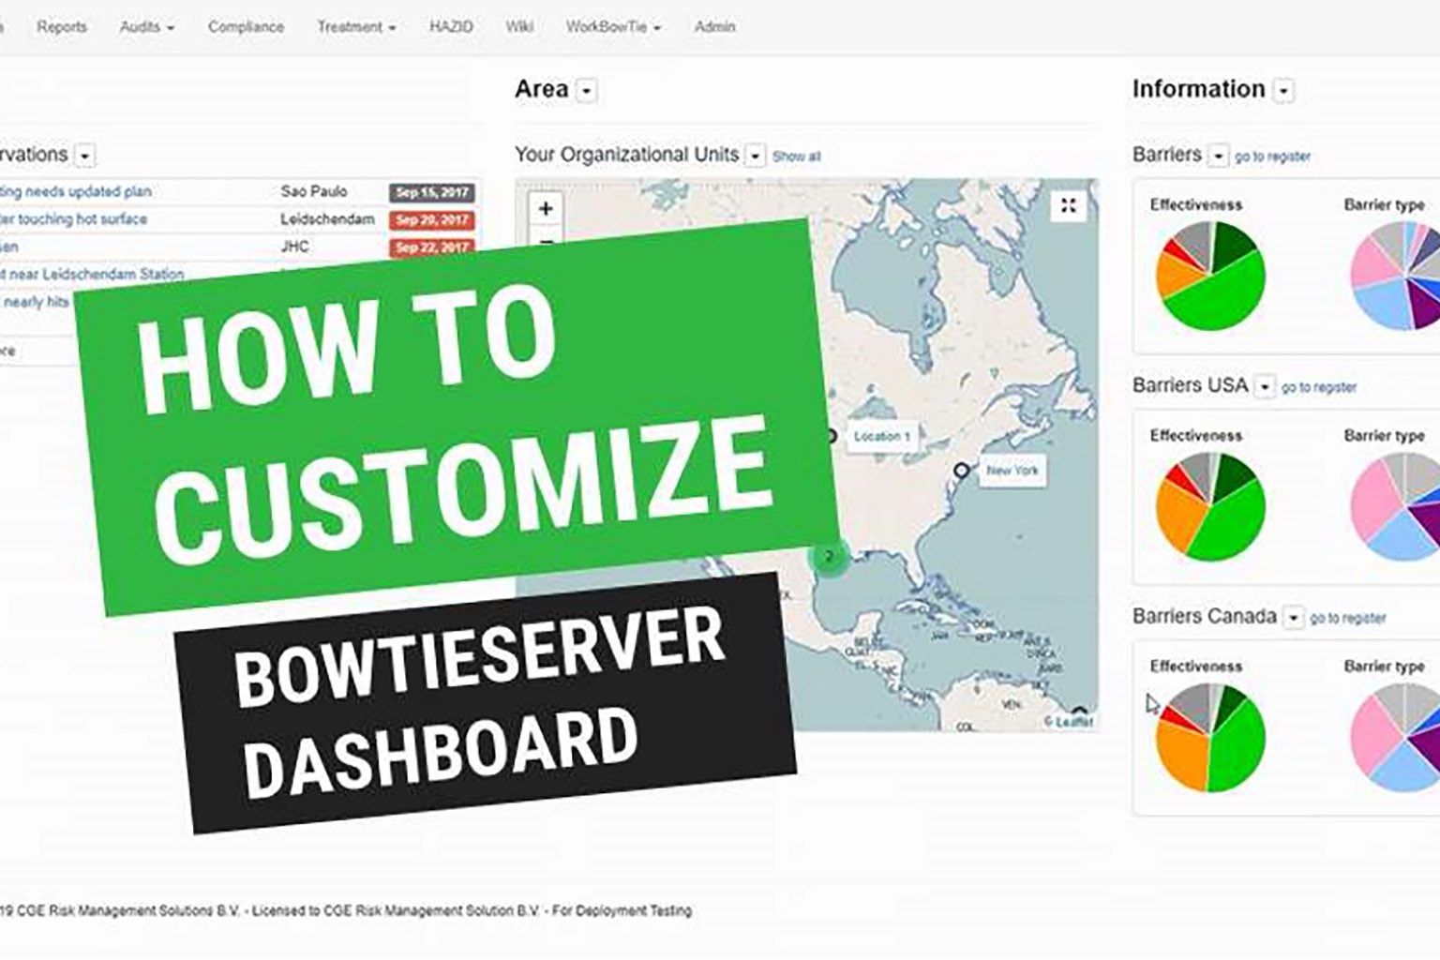The height and width of the screenshot is (960, 1440).
Task: Click the green cluster marker labeled 2
Action: click(828, 557)
